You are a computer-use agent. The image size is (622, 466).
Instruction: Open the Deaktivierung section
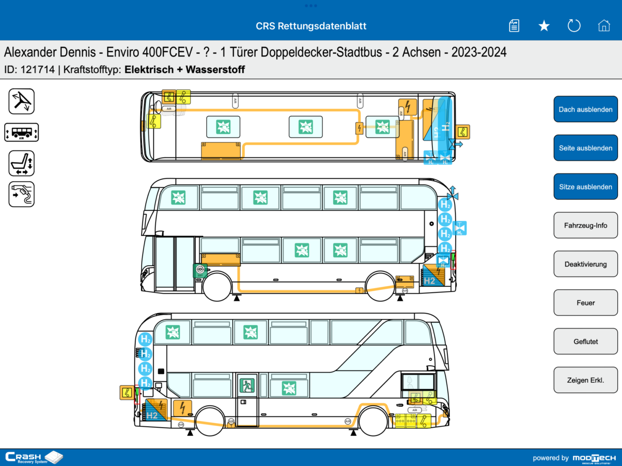pos(586,264)
